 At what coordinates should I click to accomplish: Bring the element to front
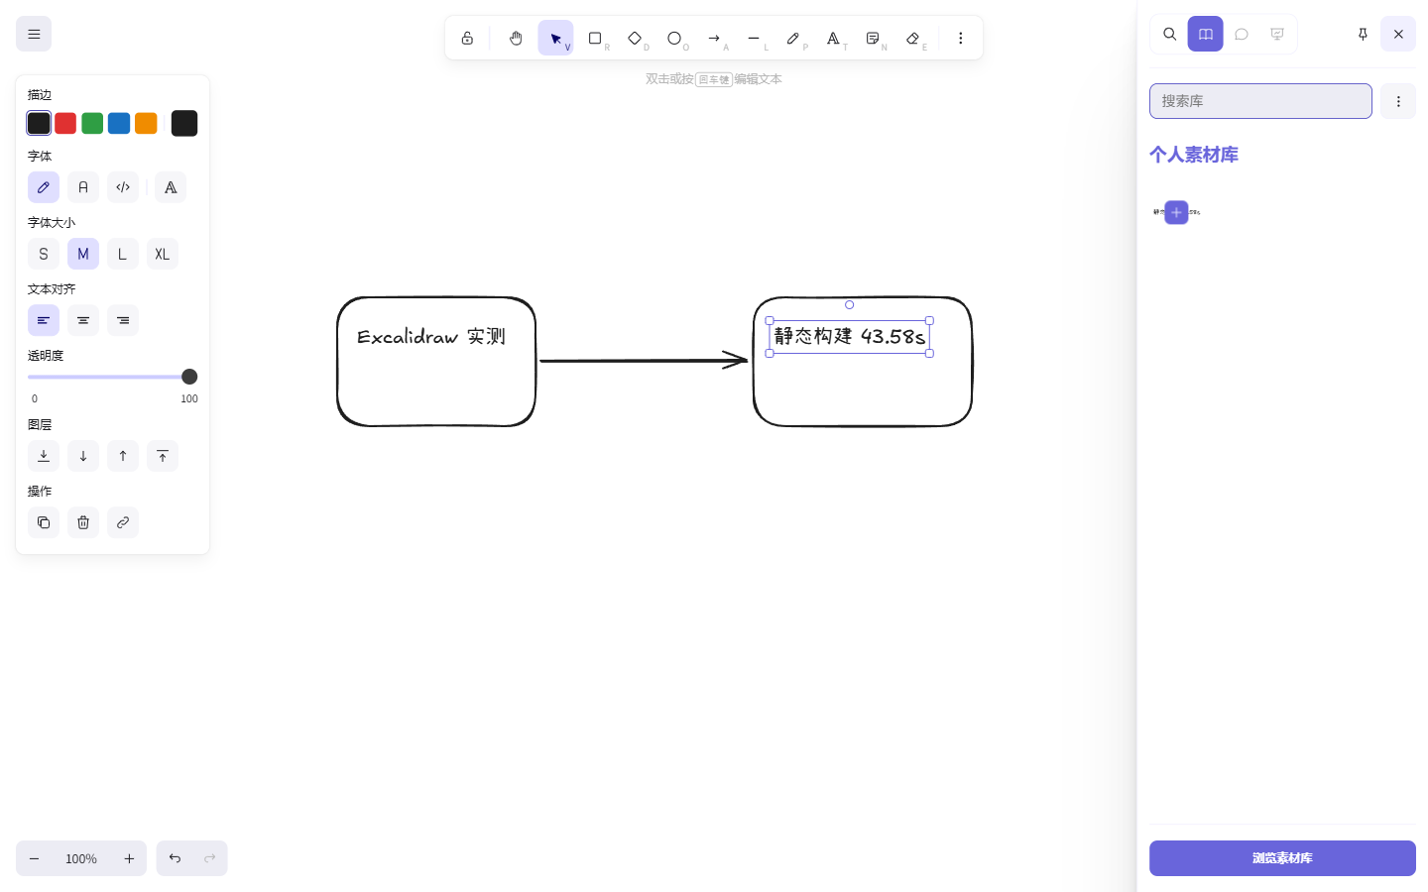tap(163, 456)
